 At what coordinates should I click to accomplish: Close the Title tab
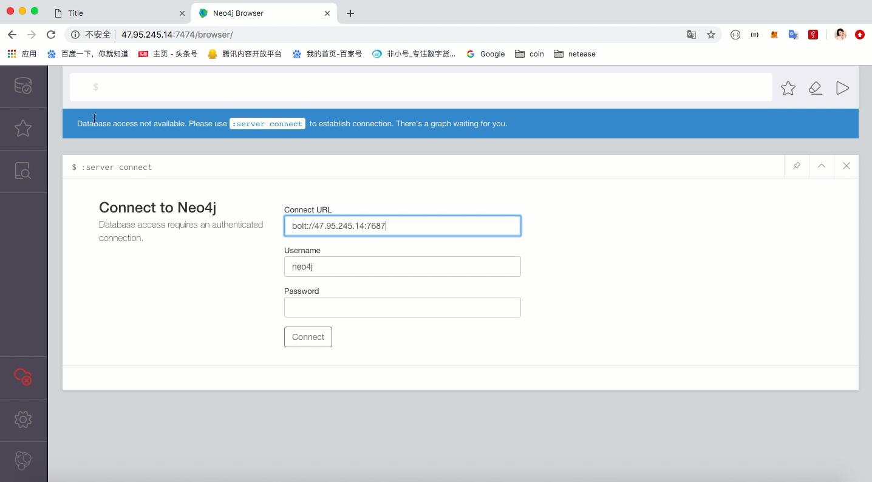[182, 13]
